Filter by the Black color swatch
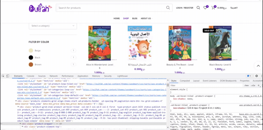This screenshot has height=130, width=263. 31,58
